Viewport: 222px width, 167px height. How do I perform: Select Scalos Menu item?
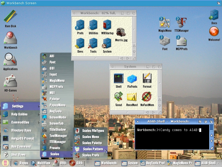[90, 137]
